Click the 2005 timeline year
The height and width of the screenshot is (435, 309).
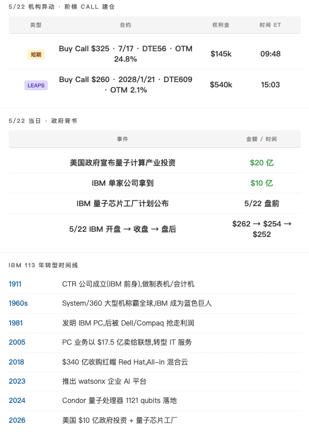point(17,342)
